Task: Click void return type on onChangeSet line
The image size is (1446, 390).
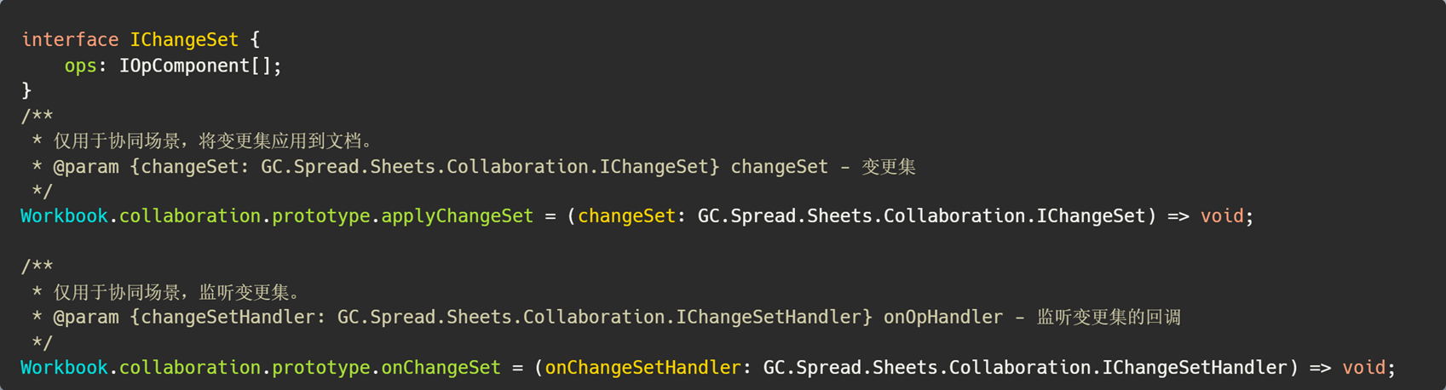Action: (1364, 368)
